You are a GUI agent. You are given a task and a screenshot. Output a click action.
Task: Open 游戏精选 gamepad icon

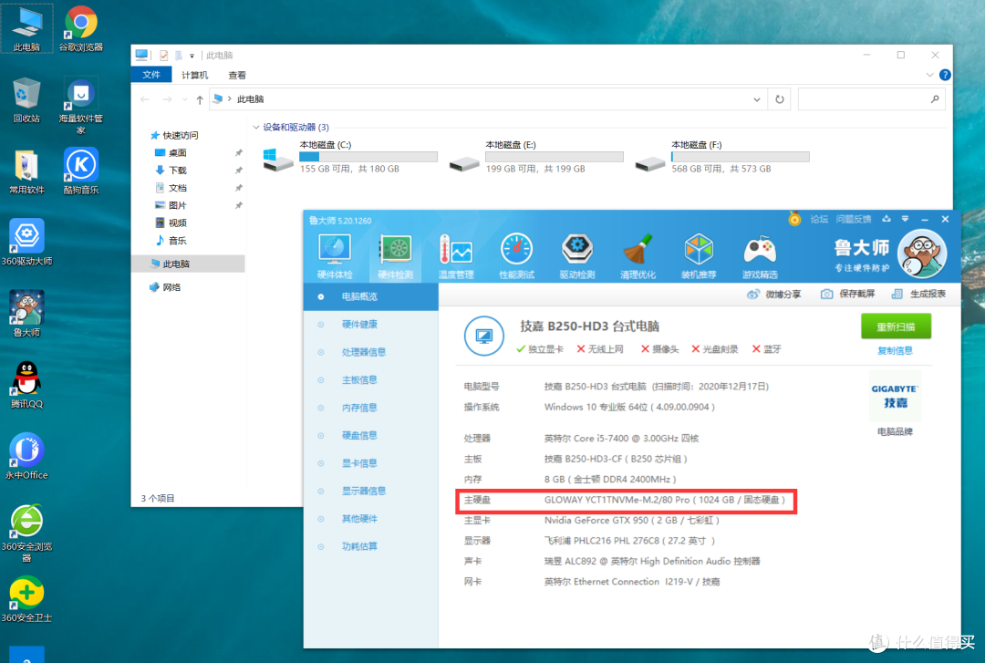point(760,255)
